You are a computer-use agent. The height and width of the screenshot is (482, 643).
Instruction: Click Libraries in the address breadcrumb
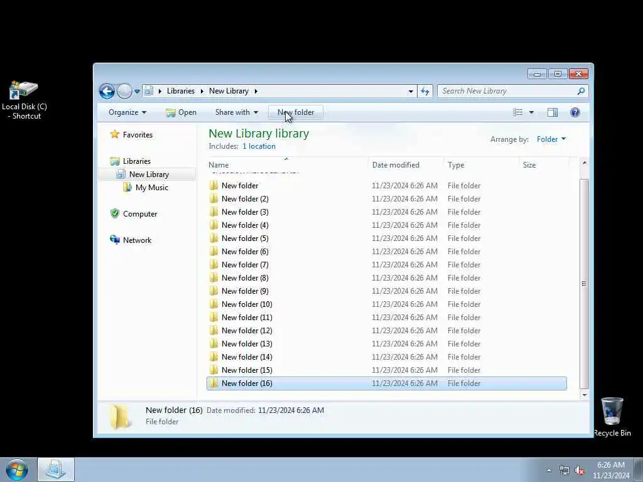180,91
